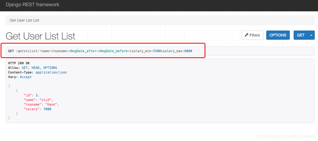
Task: Open the Django REST framework brand link
Action: (x=33, y=5)
